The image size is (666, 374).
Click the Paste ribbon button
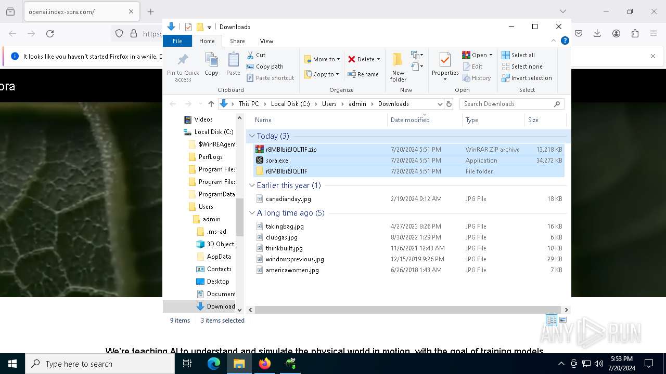[x=233, y=64]
